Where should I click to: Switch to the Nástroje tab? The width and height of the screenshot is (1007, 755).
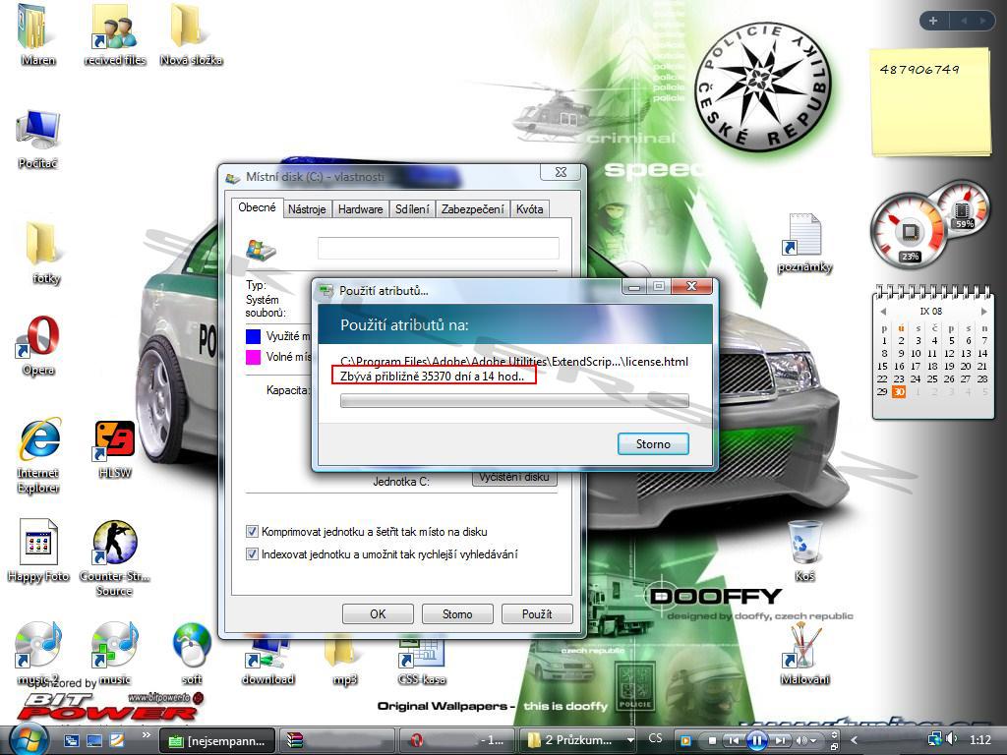(307, 209)
